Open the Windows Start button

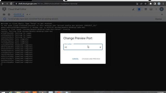click(x=3, y=92)
